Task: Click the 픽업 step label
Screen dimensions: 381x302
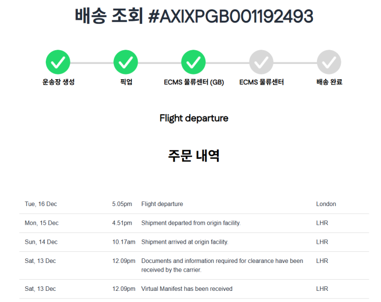Action: (126, 82)
